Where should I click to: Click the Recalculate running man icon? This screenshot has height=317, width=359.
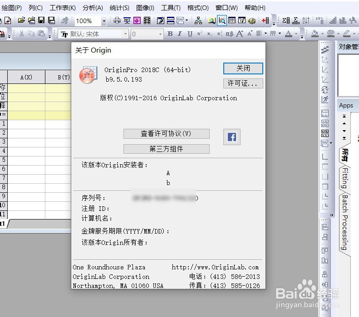65,20
